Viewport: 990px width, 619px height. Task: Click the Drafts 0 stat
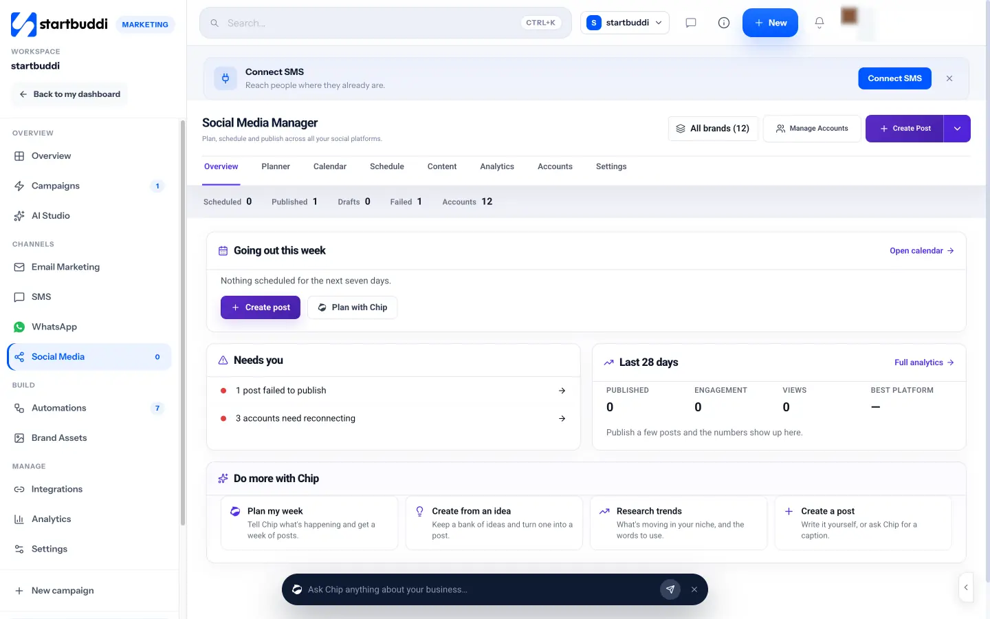[x=354, y=202]
